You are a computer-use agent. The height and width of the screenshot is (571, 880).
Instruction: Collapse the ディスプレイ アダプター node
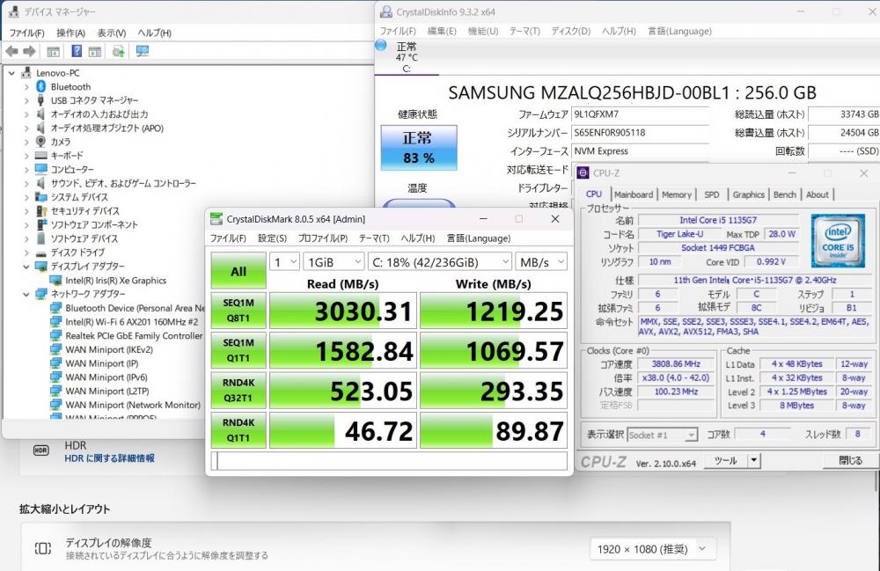[x=26, y=267]
